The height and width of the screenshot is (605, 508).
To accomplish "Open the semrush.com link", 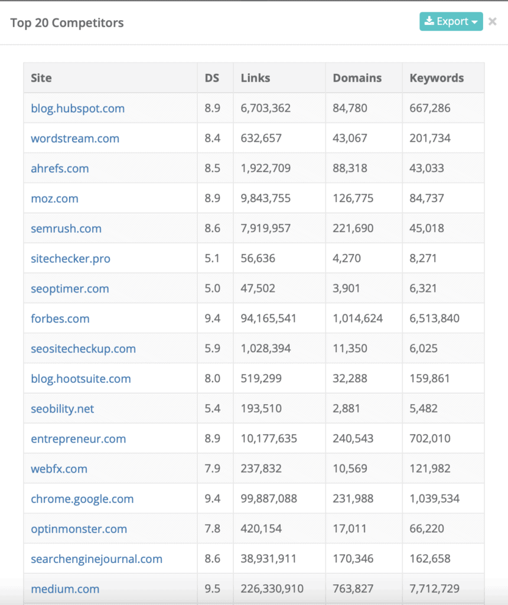I will pyautogui.click(x=66, y=229).
